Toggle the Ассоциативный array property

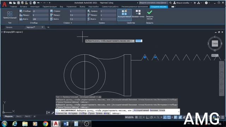point(124,15)
